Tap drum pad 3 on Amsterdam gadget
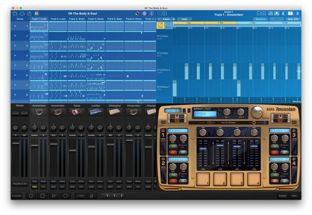The height and width of the screenshot is (215, 312). coord(237,179)
